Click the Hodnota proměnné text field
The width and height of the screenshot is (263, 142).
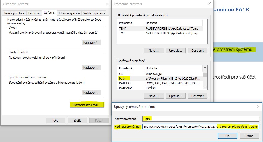[200, 127]
